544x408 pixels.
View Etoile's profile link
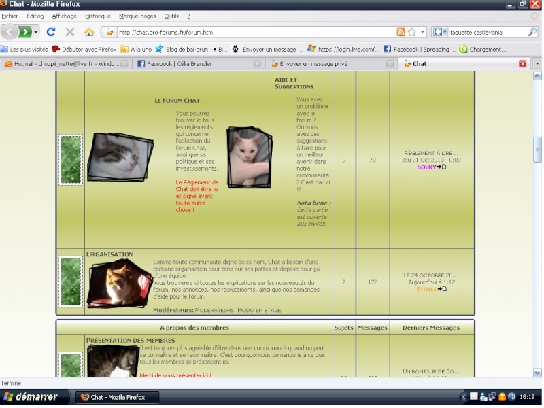[x=426, y=289]
